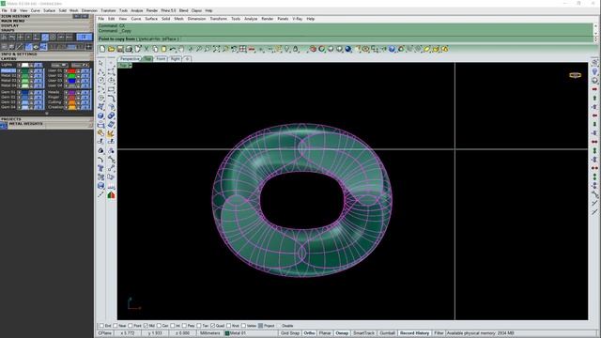Click the four-viewport layout icon
The height and width of the screenshot is (338, 601).
tap(242, 49)
